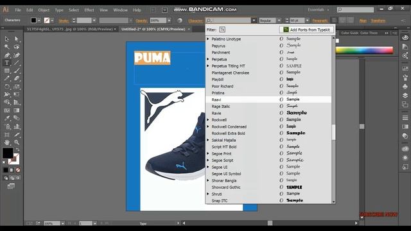Select the Magic Wand tool
This screenshot has height=231, width=411.
(x=7, y=47)
